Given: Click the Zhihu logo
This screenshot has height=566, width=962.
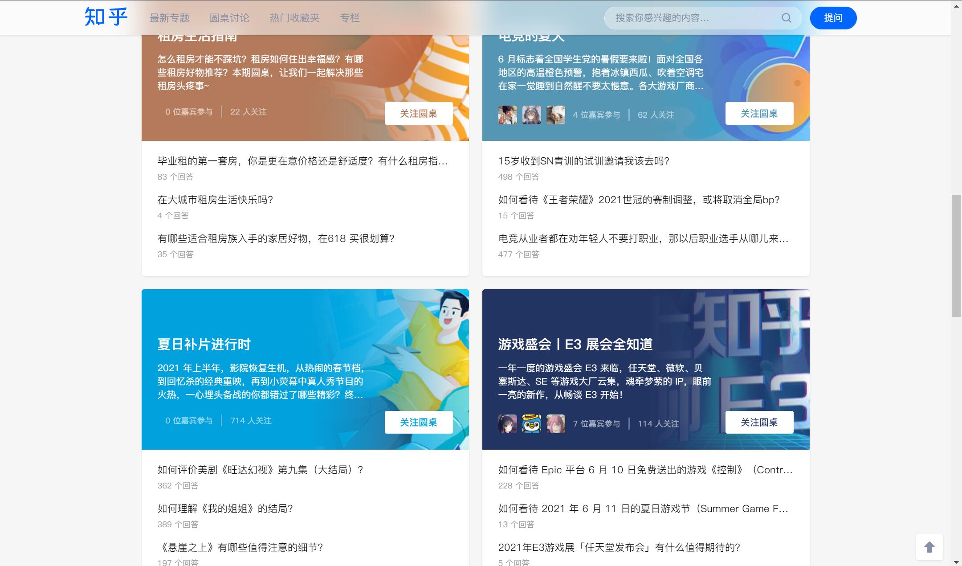Looking at the screenshot, I should (106, 17).
